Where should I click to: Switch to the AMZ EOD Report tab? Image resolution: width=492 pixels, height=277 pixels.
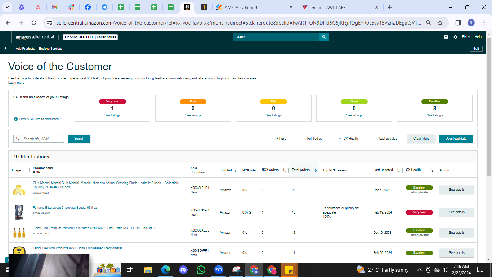click(255, 7)
